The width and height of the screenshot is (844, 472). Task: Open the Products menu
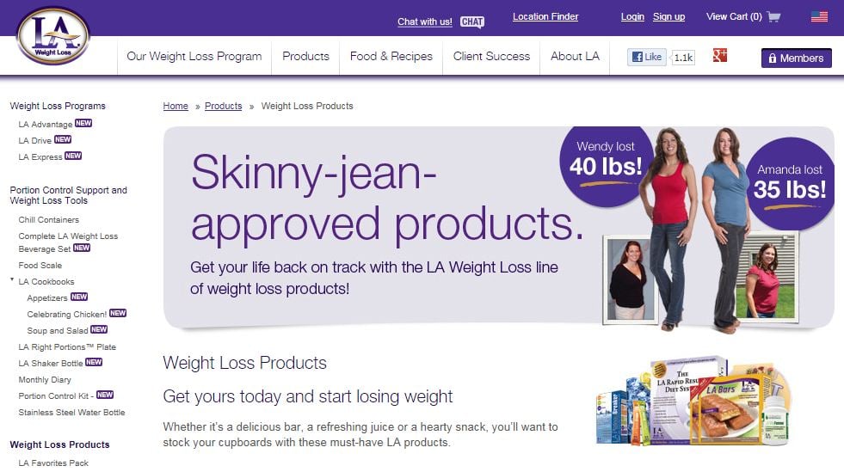305,57
